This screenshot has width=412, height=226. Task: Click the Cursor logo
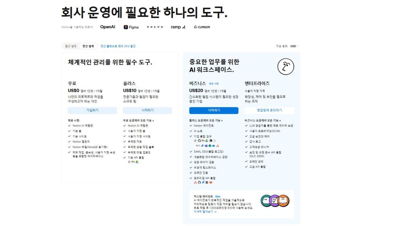coord(202,27)
